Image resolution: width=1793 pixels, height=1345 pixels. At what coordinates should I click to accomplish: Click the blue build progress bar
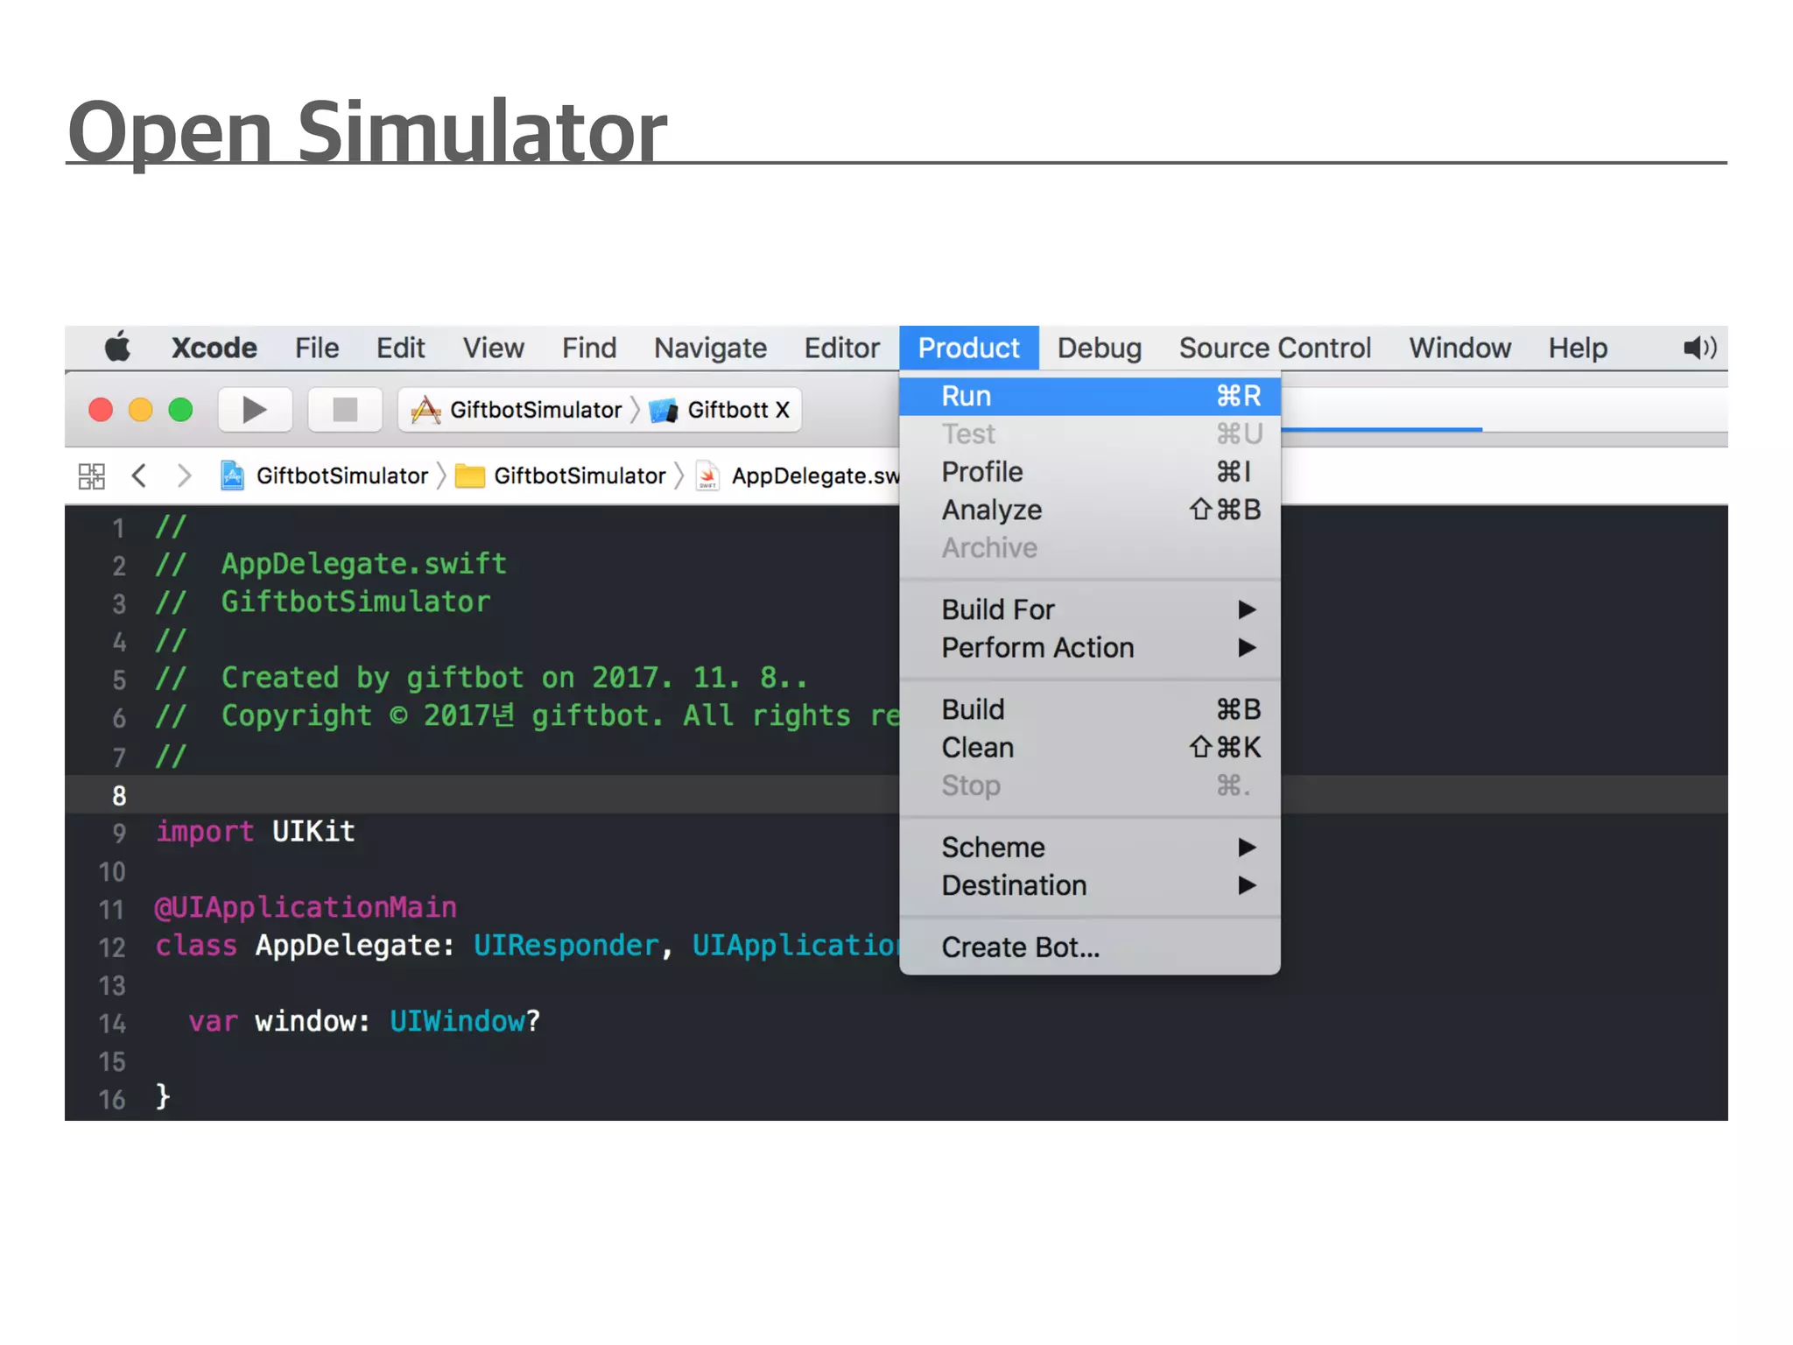point(1381,429)
